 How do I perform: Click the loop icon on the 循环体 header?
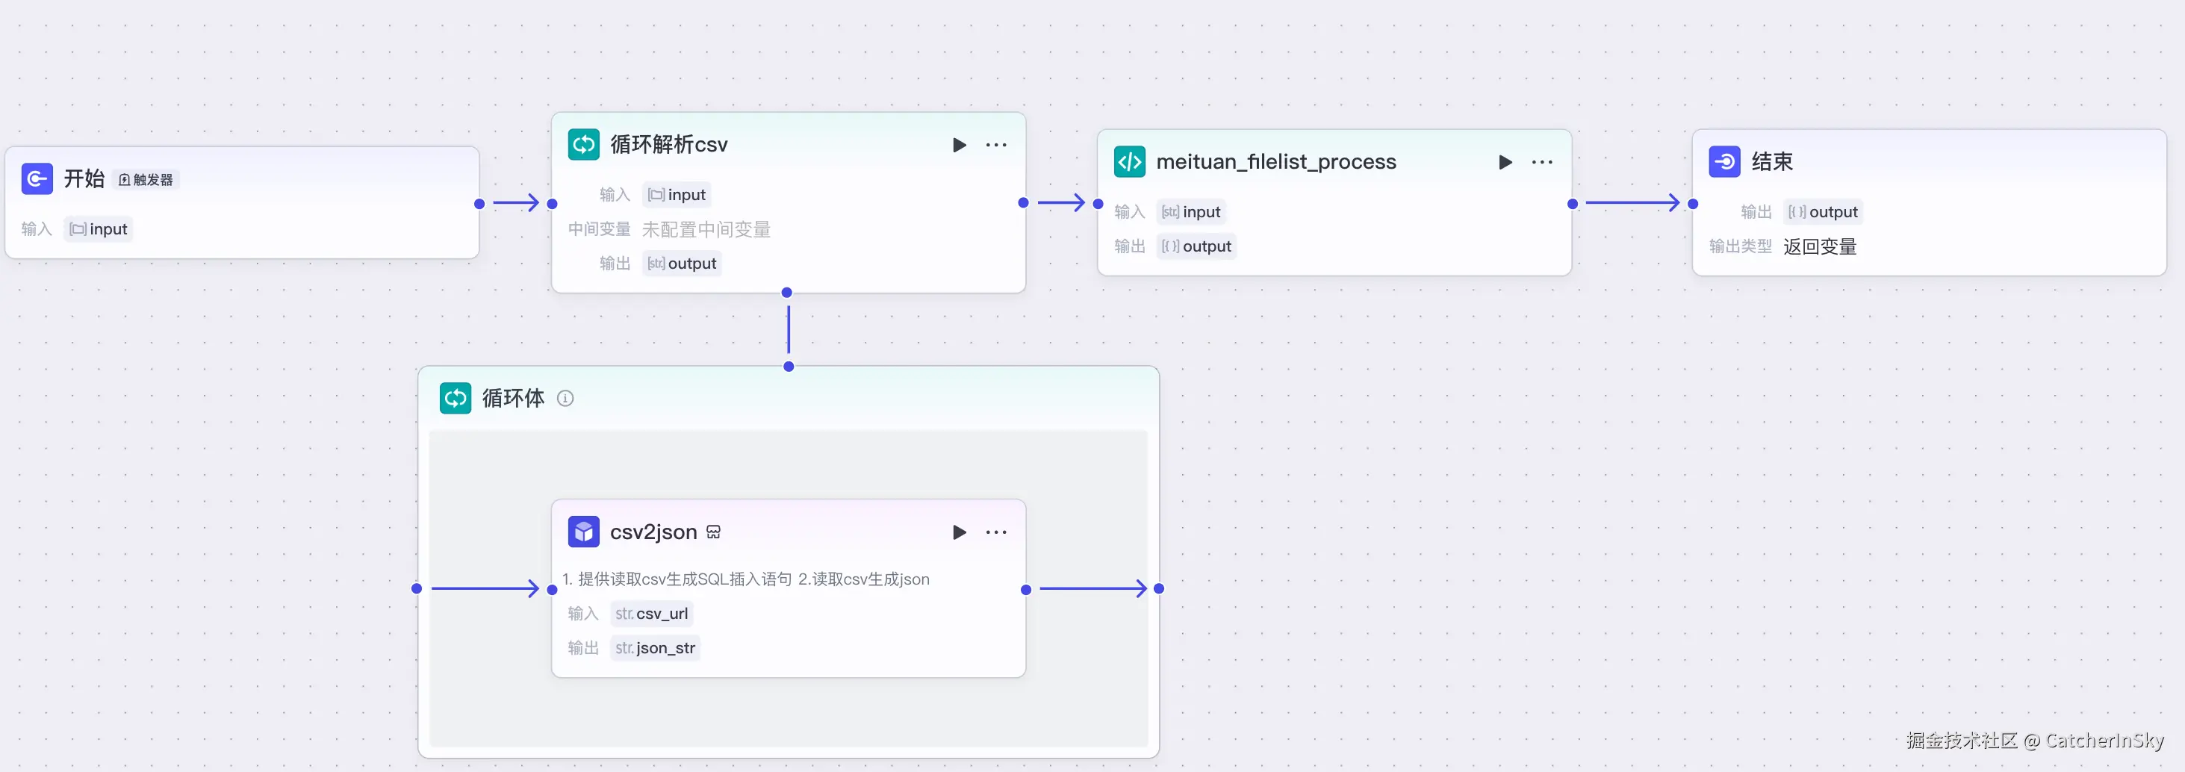[x=456, y=398]
